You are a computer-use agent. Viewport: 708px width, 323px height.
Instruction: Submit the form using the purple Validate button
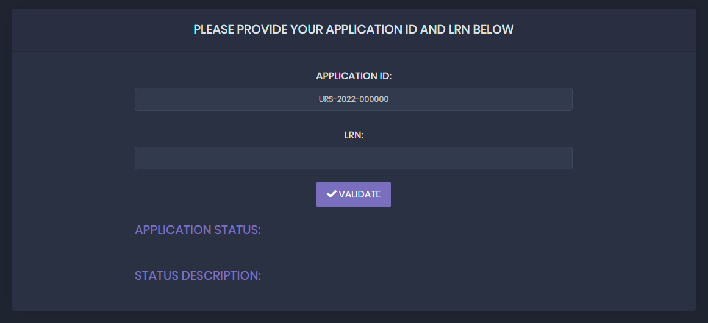click(354, 194)
